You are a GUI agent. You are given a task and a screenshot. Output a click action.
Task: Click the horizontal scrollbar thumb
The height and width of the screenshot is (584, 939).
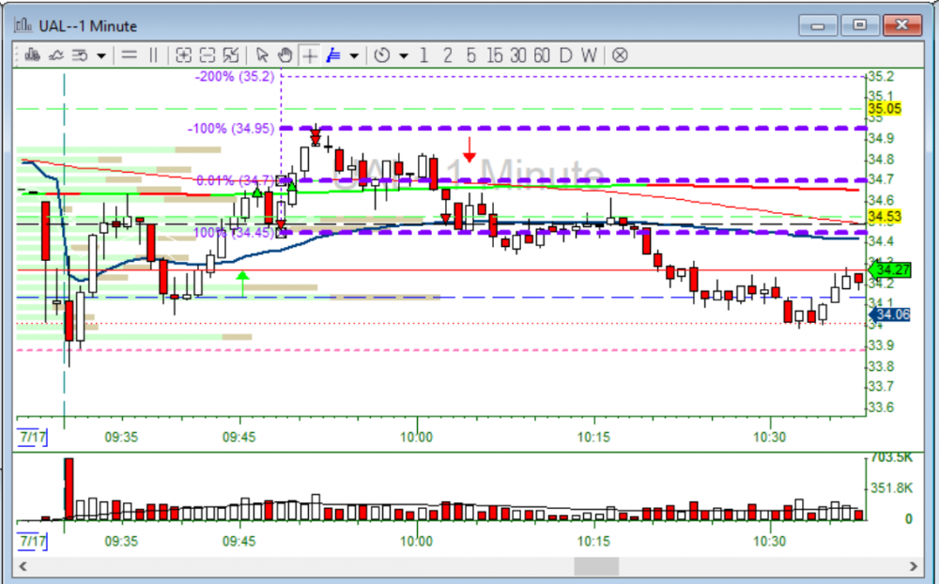(596, 566)
